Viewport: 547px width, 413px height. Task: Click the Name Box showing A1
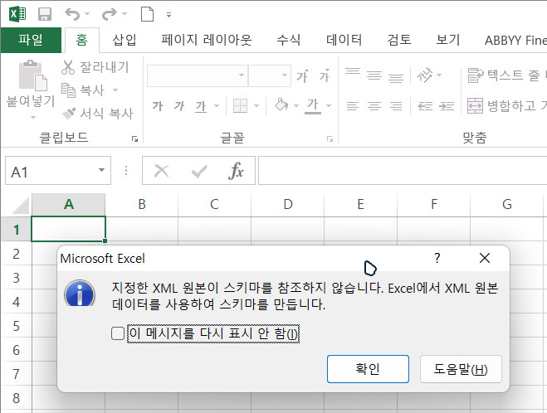click(51, 171)
